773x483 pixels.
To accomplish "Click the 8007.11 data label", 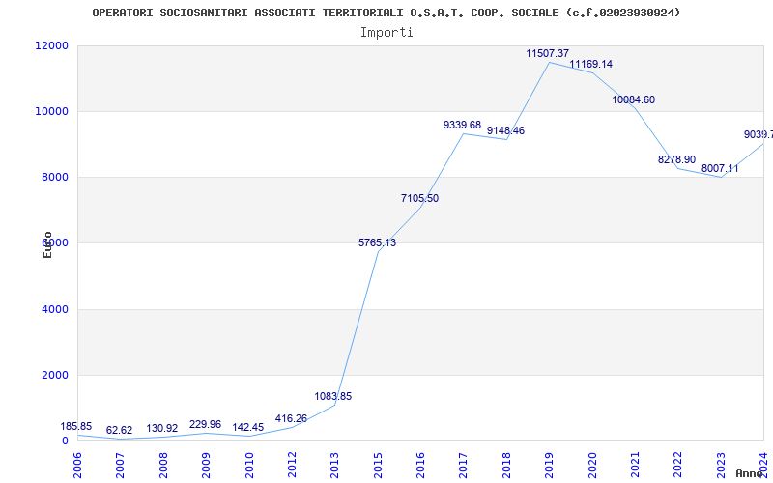I will click(720, 168).
